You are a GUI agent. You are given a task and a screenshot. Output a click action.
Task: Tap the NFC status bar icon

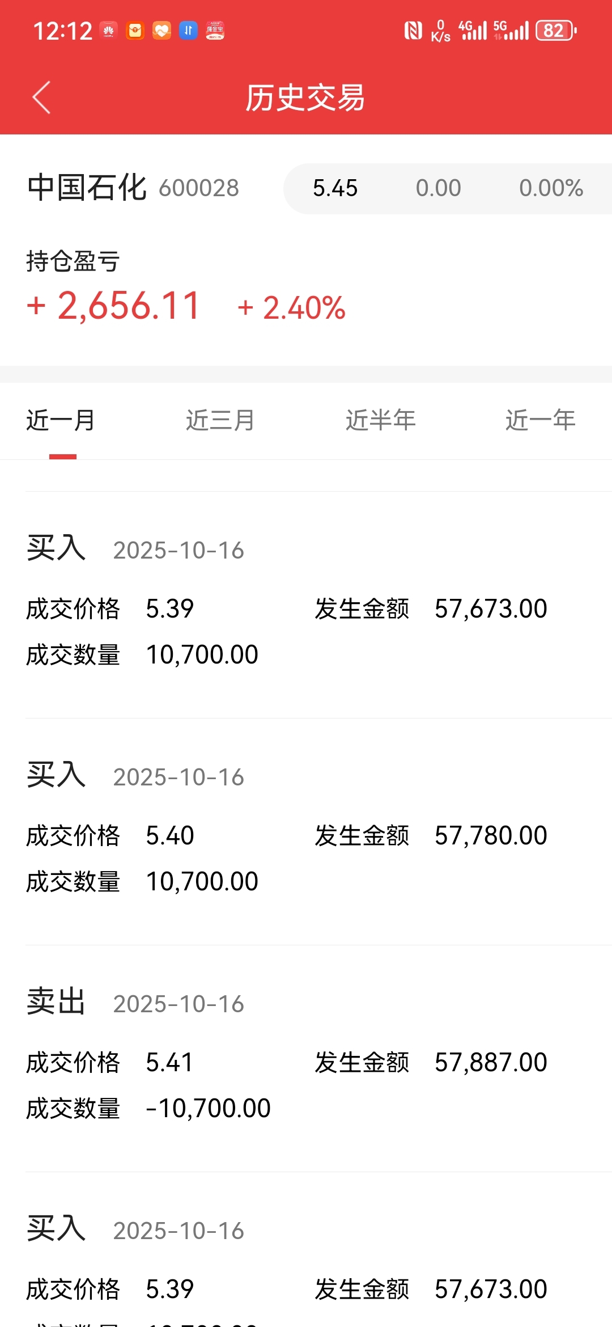tap(413, 31)
